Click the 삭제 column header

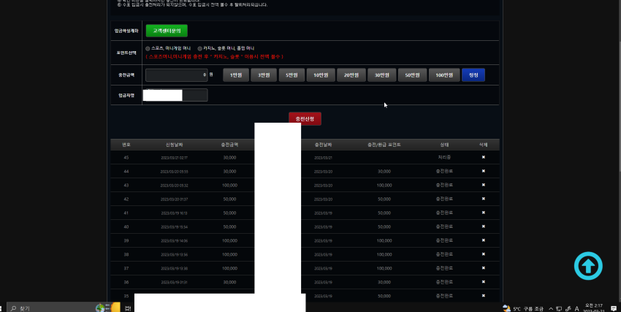483,145
